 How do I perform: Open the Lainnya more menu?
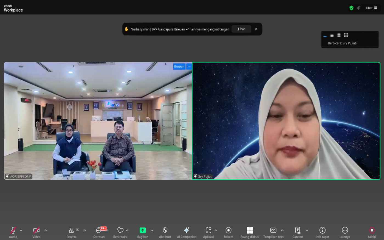(x=345, y=232)
